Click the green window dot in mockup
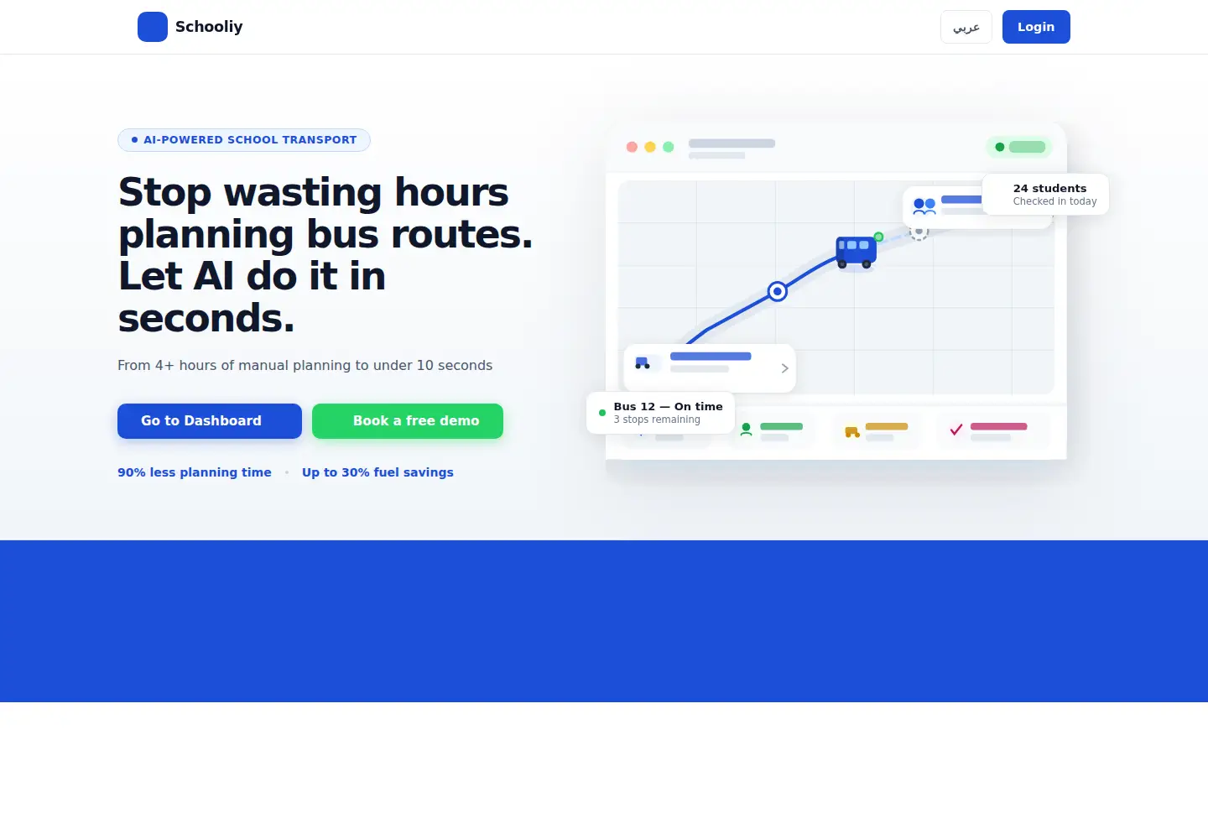Screen dimensions: 1208x839 [x=669, y=147]
